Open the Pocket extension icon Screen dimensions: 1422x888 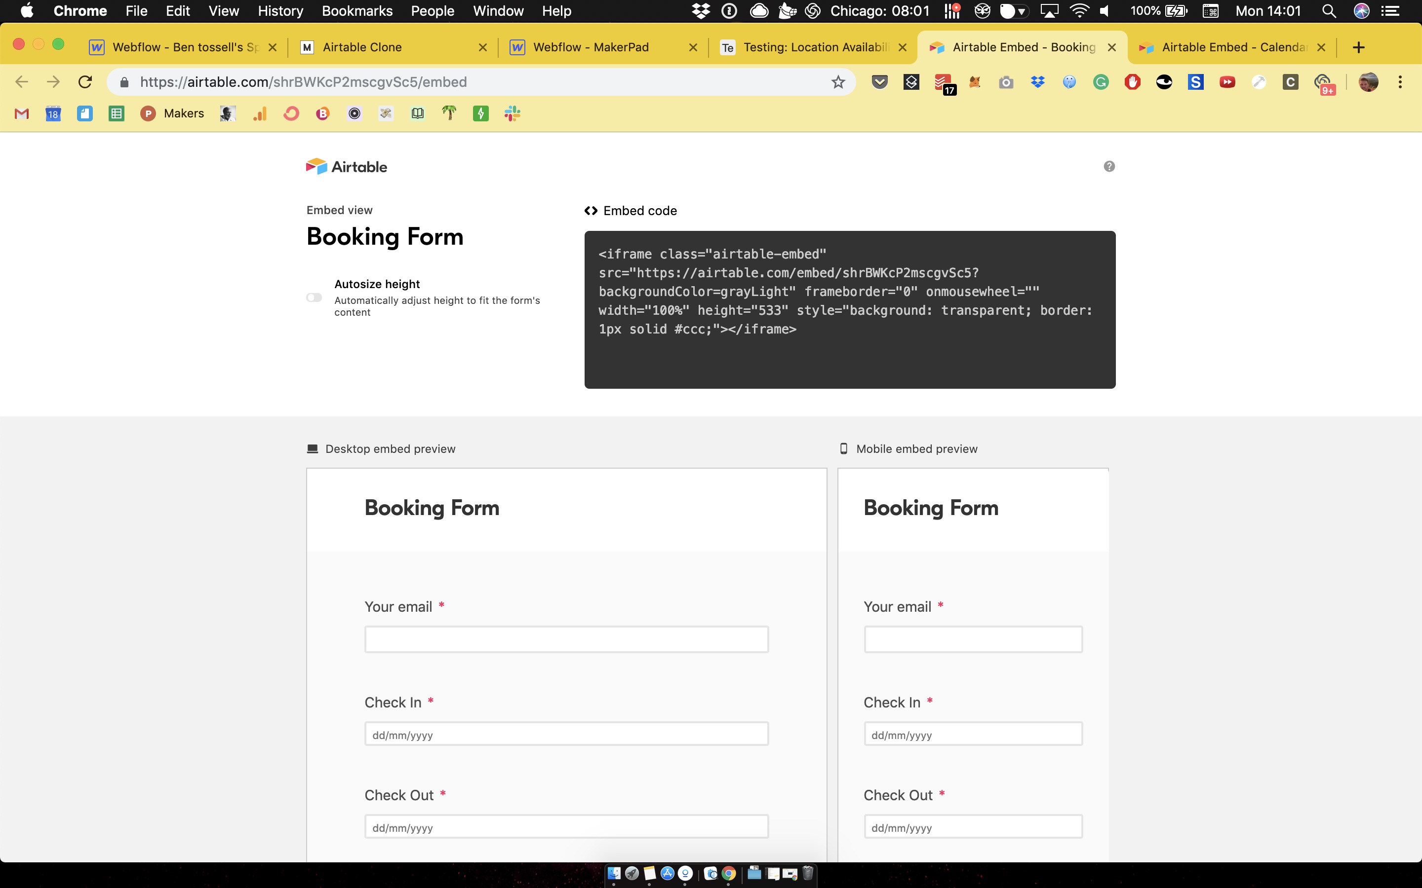tap(879, 82)
